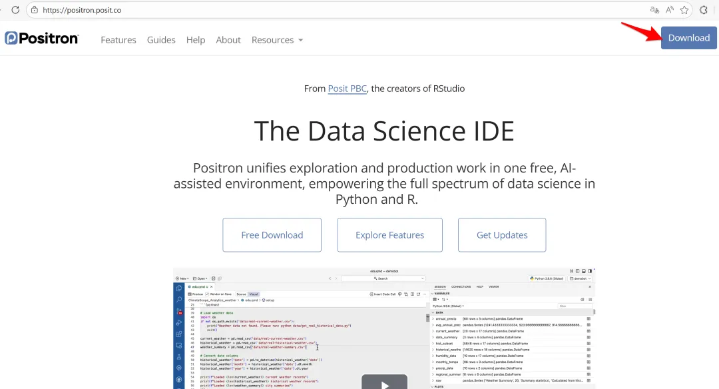This screenshot has width=719, height=389.
Task: Click the Extensions blocks icon in demo sidebar
Action: [179, 334]
